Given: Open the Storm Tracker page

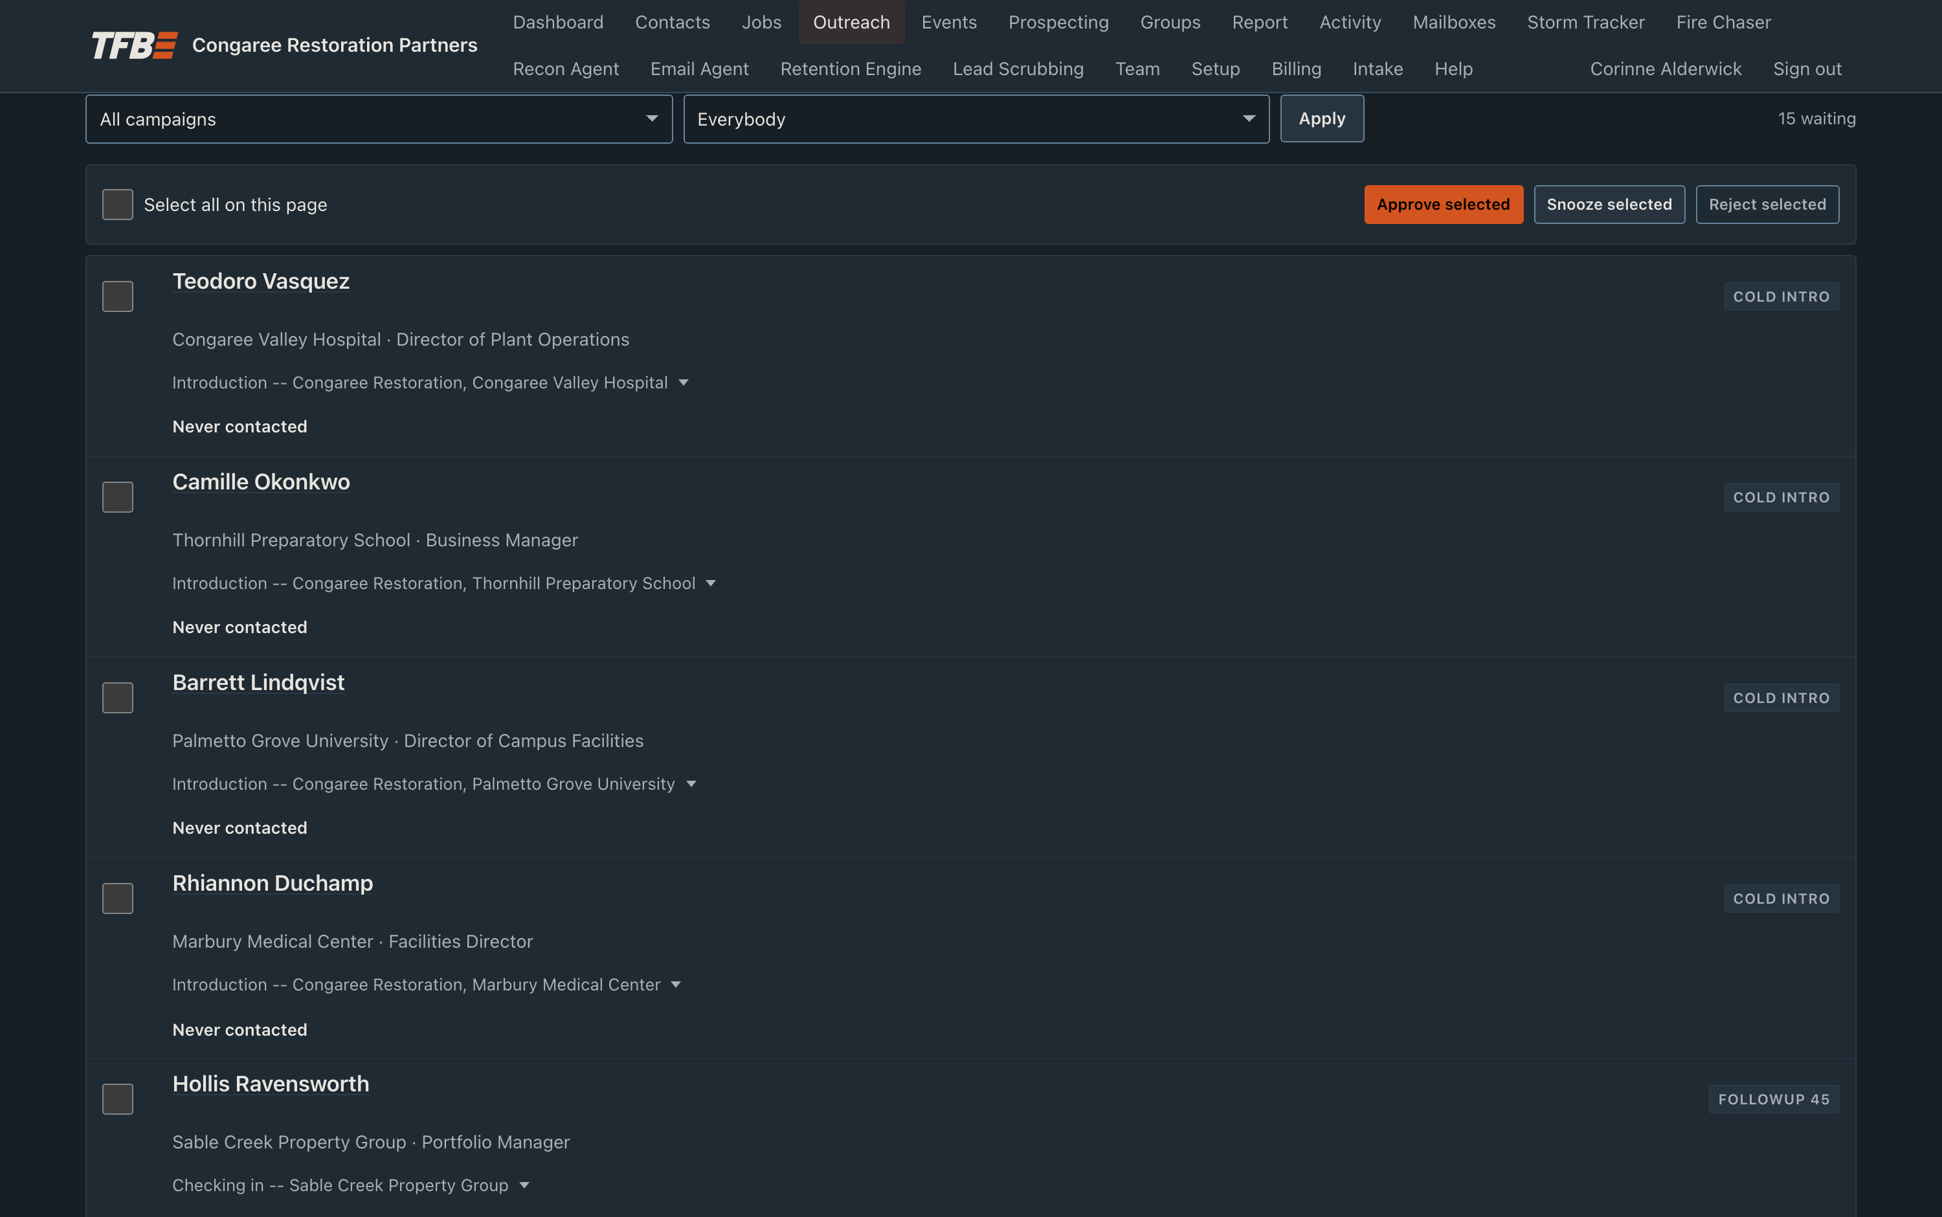Looking at the screenshot, I should [1585, 23].
